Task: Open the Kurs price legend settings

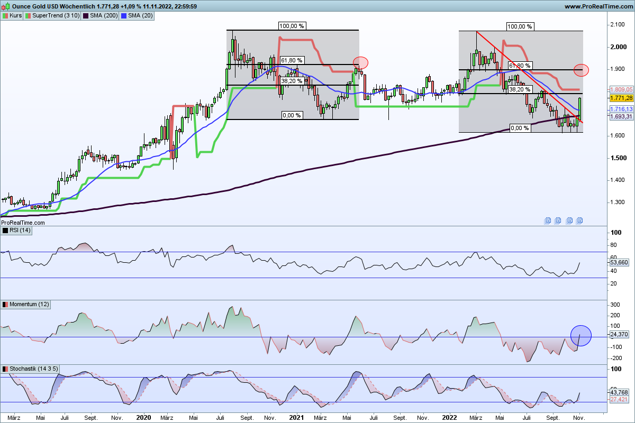Action: tap(12, 16)
